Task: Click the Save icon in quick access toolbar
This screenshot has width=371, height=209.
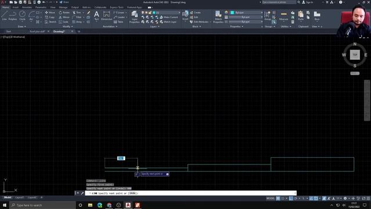Action: click(x=20, y=2)
